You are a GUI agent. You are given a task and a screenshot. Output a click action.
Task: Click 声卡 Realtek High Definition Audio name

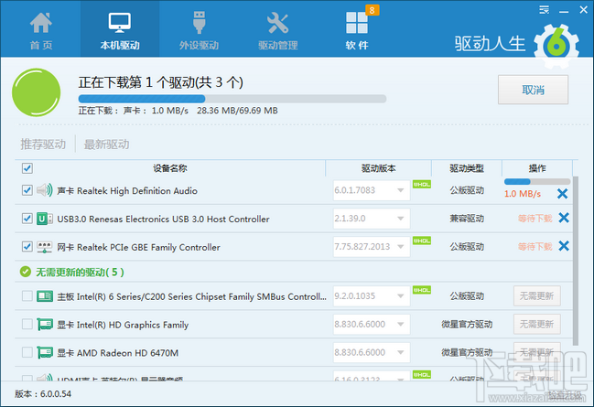tap(127, 190)
